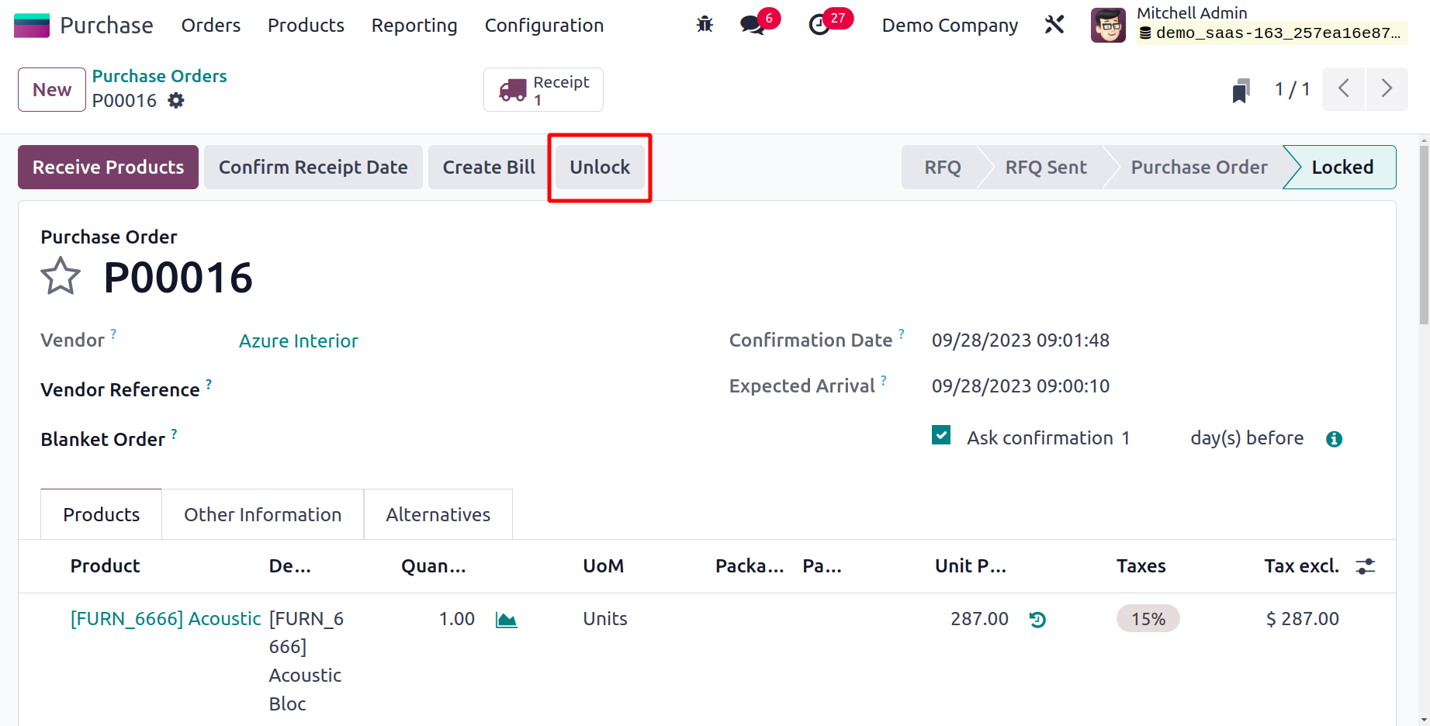
Task: Open the Azure Interior vendor link
Action: (298, 341)
